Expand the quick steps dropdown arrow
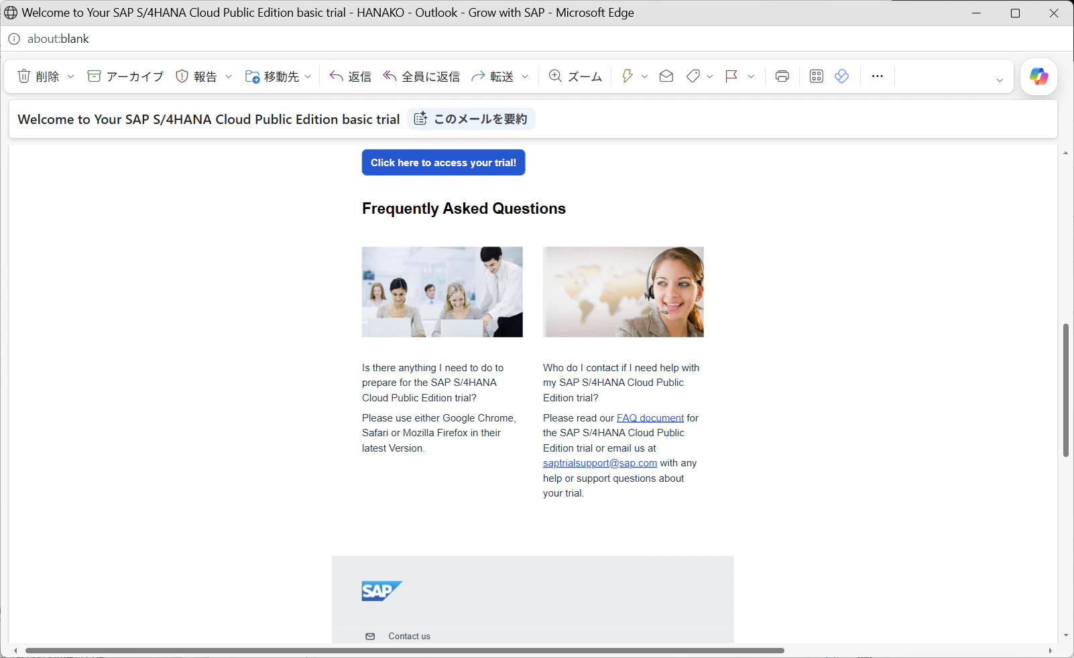Image resolution: width=1074 pixels, height=658 pixels. [645, 76]
